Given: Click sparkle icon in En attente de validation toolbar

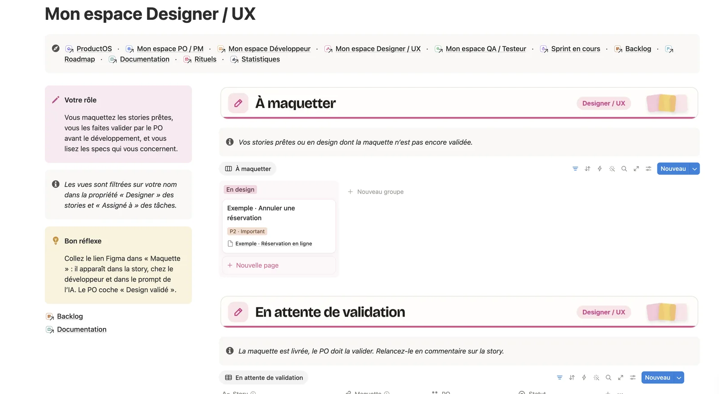Looking at the screenshot, I should [596, 378].
